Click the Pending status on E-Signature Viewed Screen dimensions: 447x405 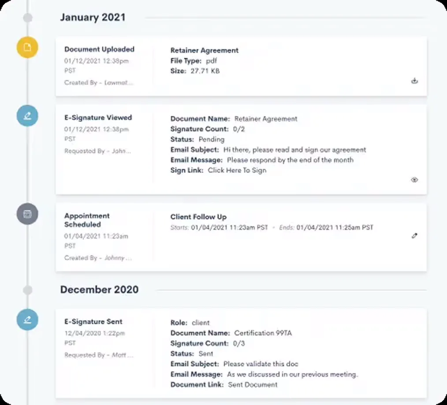(x=211, y=139)
